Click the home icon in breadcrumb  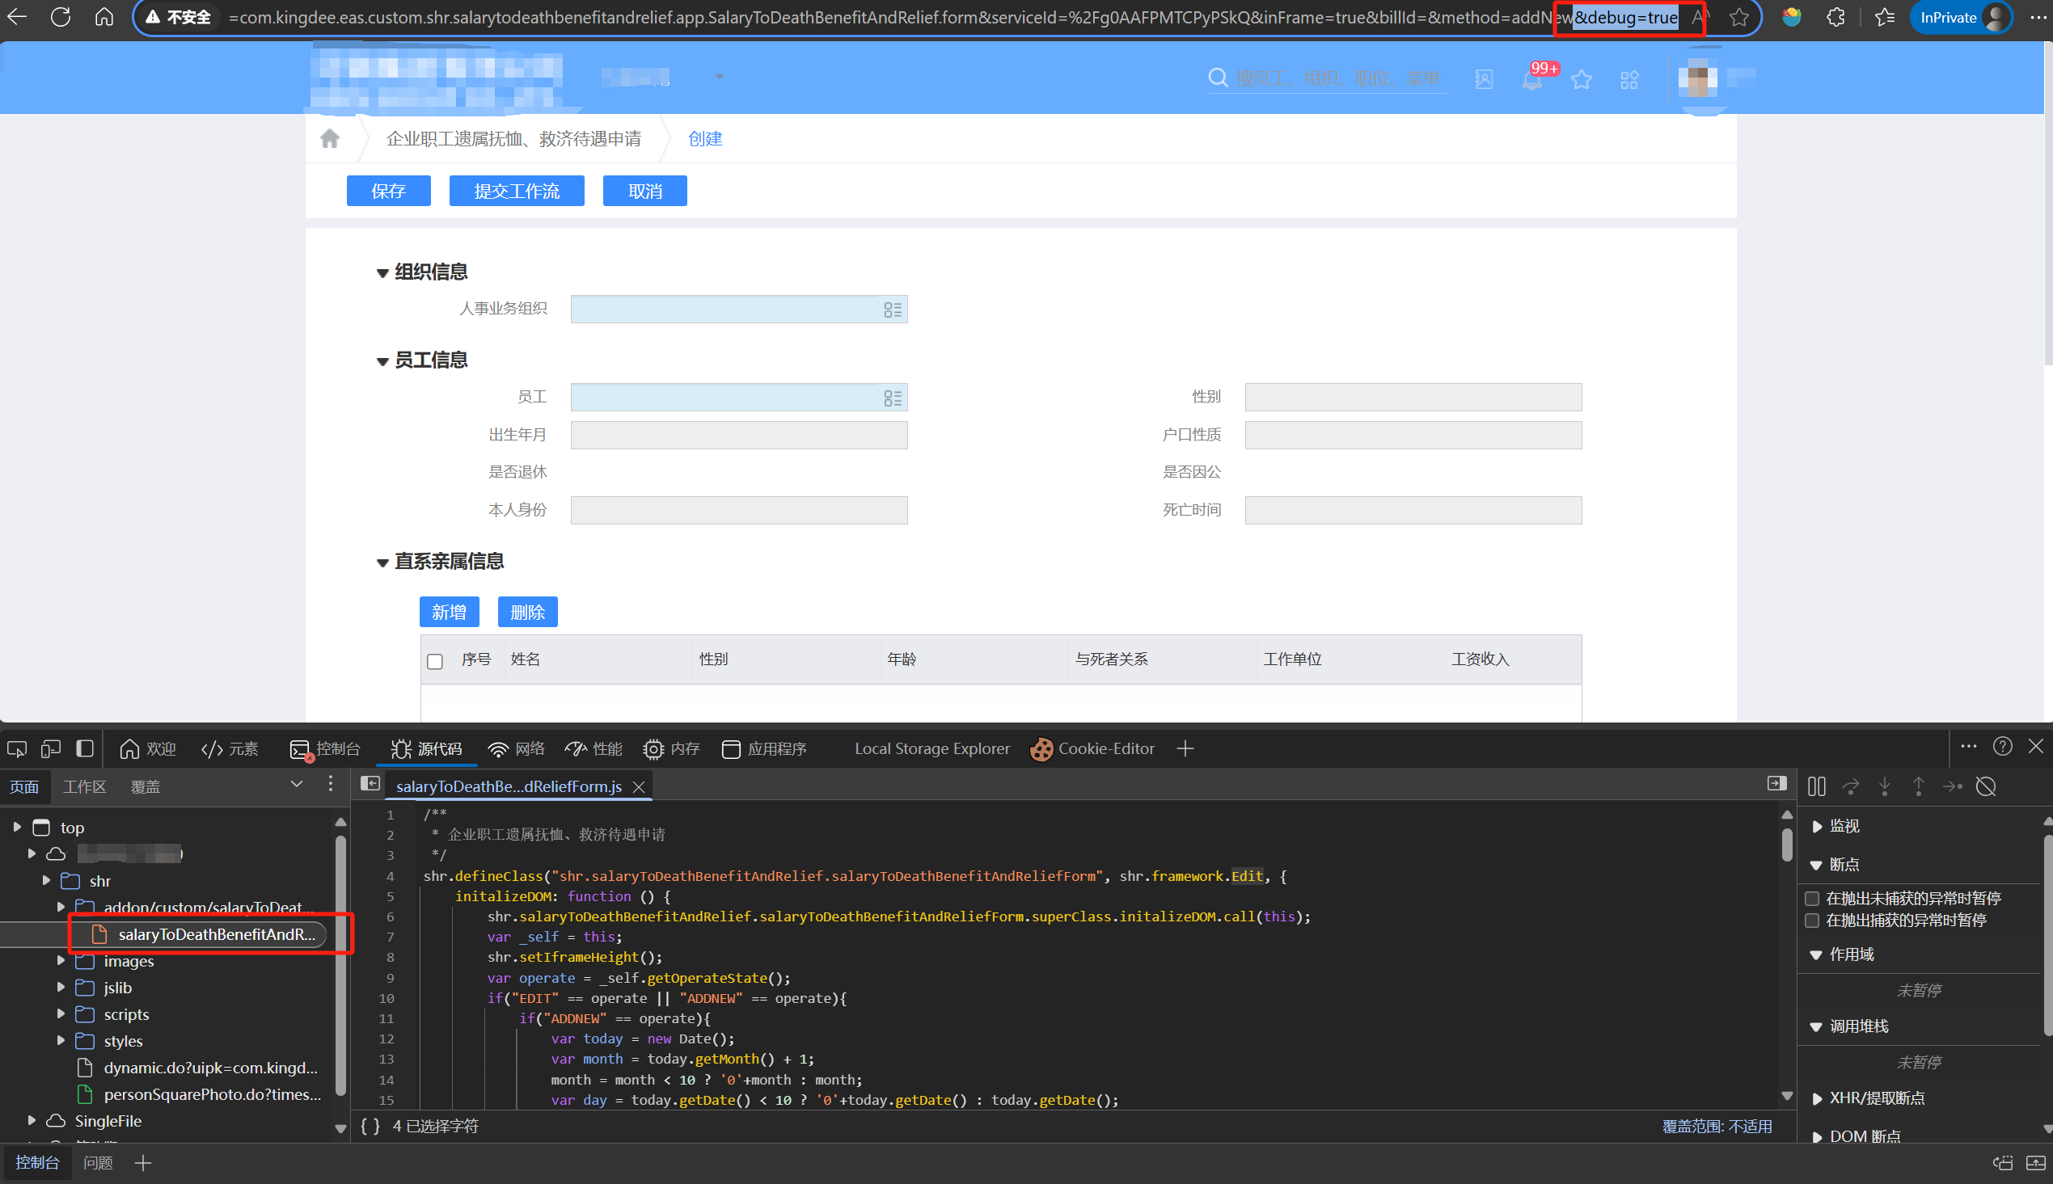click(329, 139)
